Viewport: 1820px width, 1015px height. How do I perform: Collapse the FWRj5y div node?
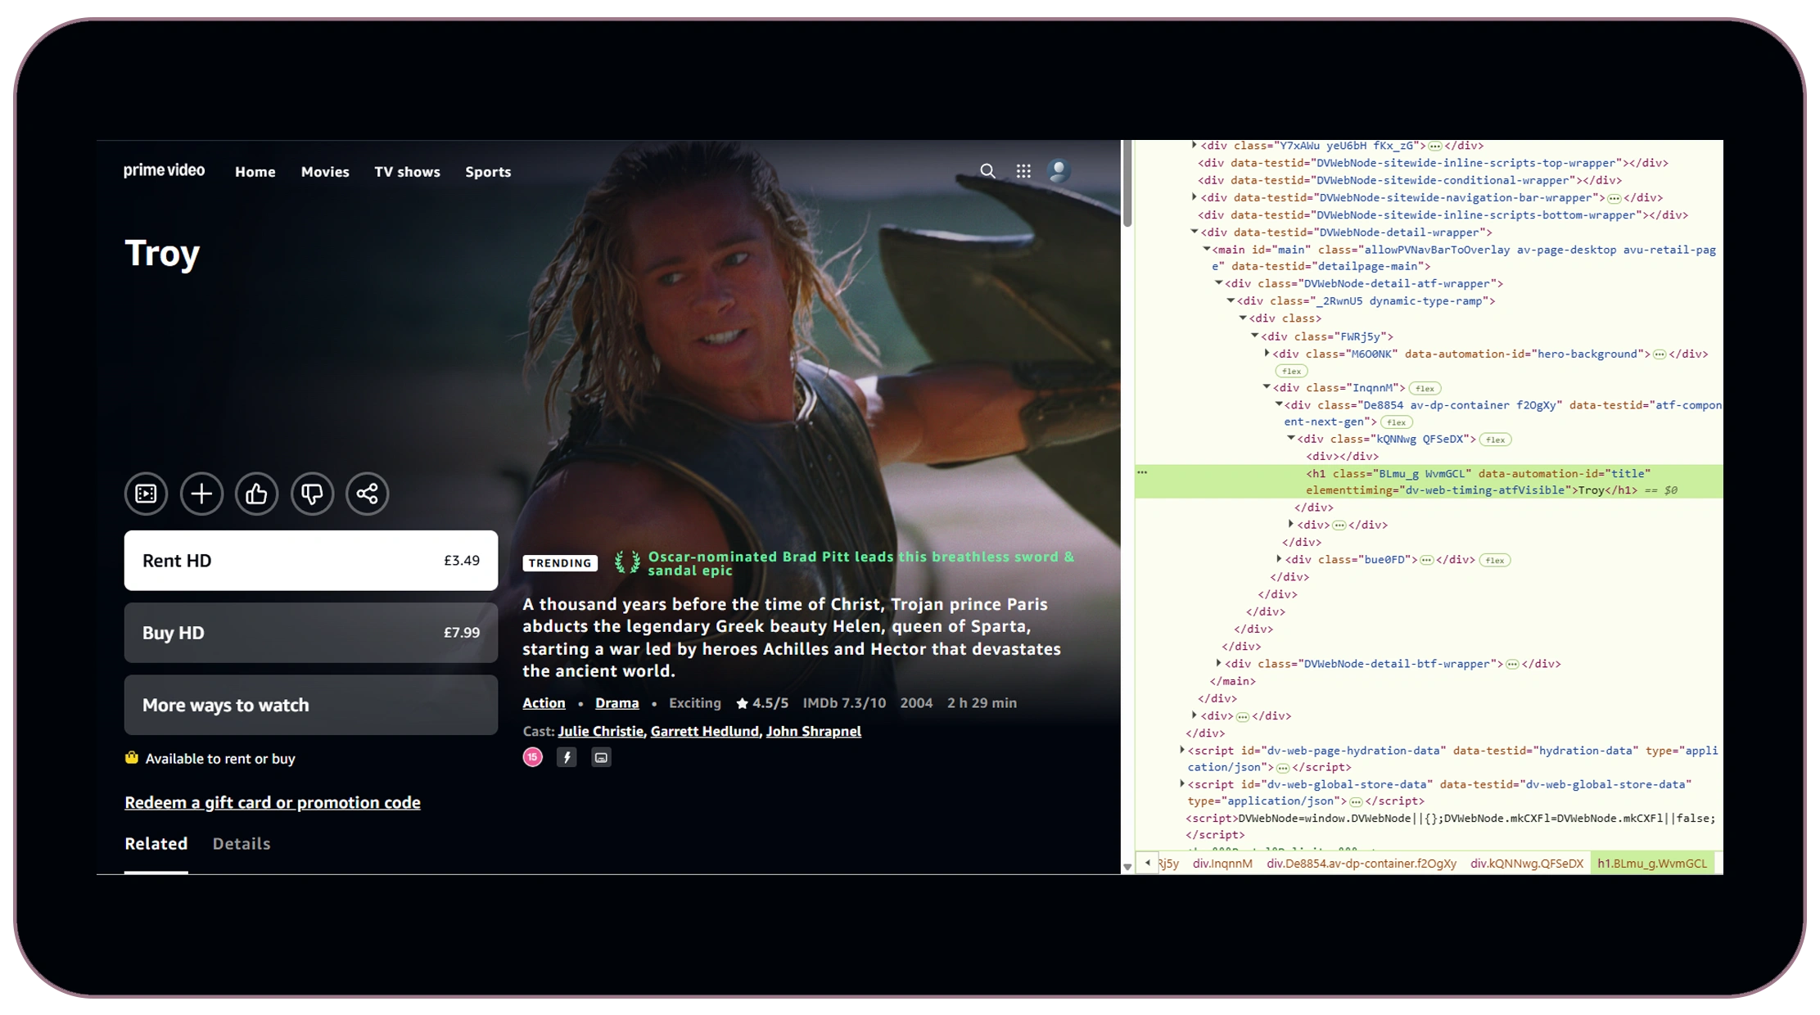1255,336
